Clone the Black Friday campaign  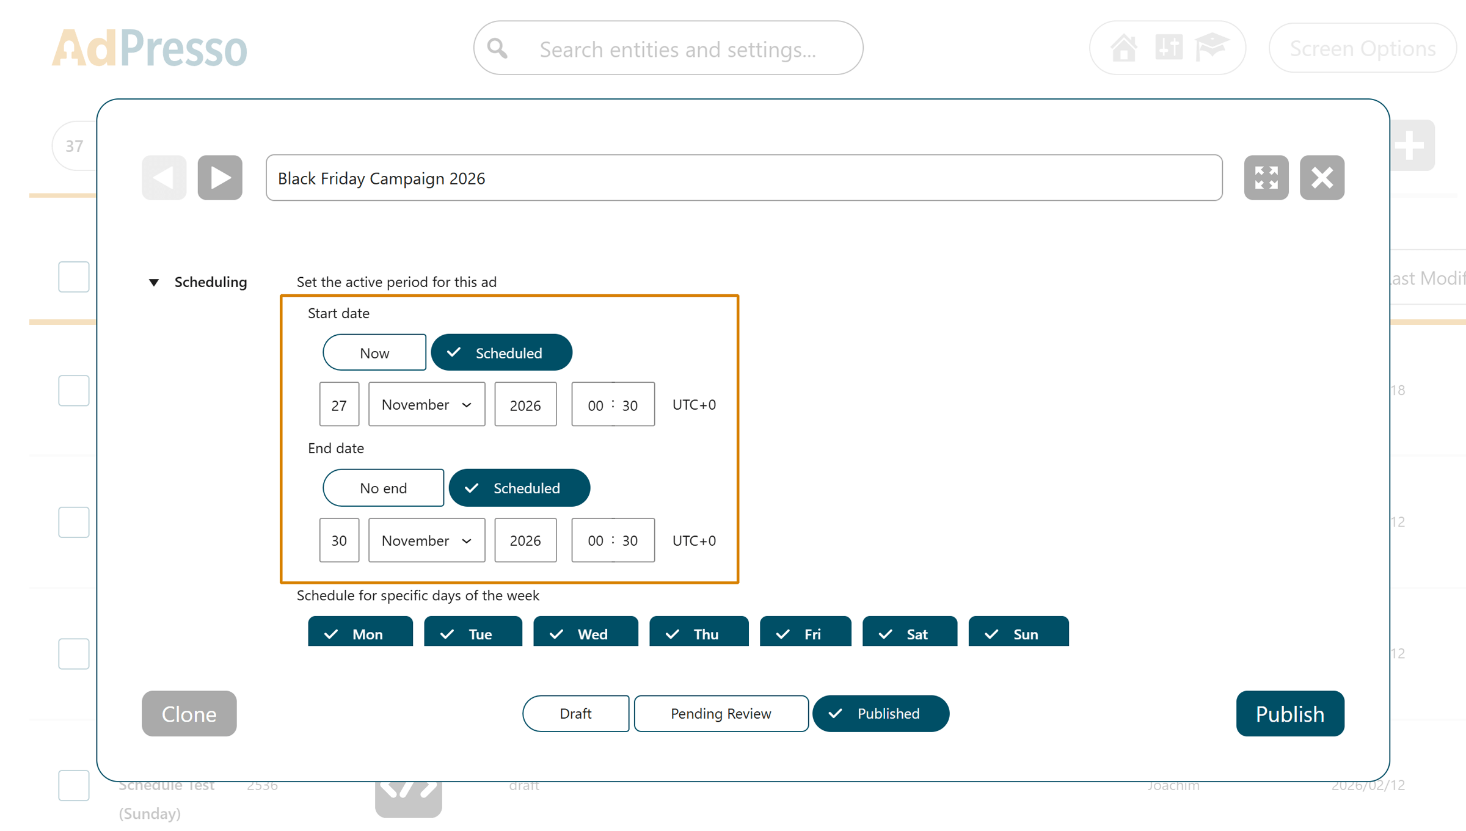[189, 713]
